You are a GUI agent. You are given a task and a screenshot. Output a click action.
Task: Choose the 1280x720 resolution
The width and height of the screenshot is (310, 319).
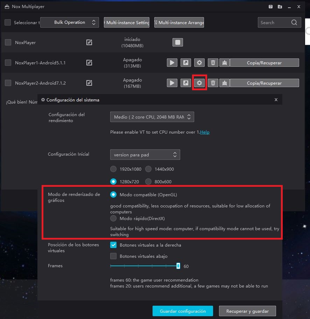tap(113, 182)
